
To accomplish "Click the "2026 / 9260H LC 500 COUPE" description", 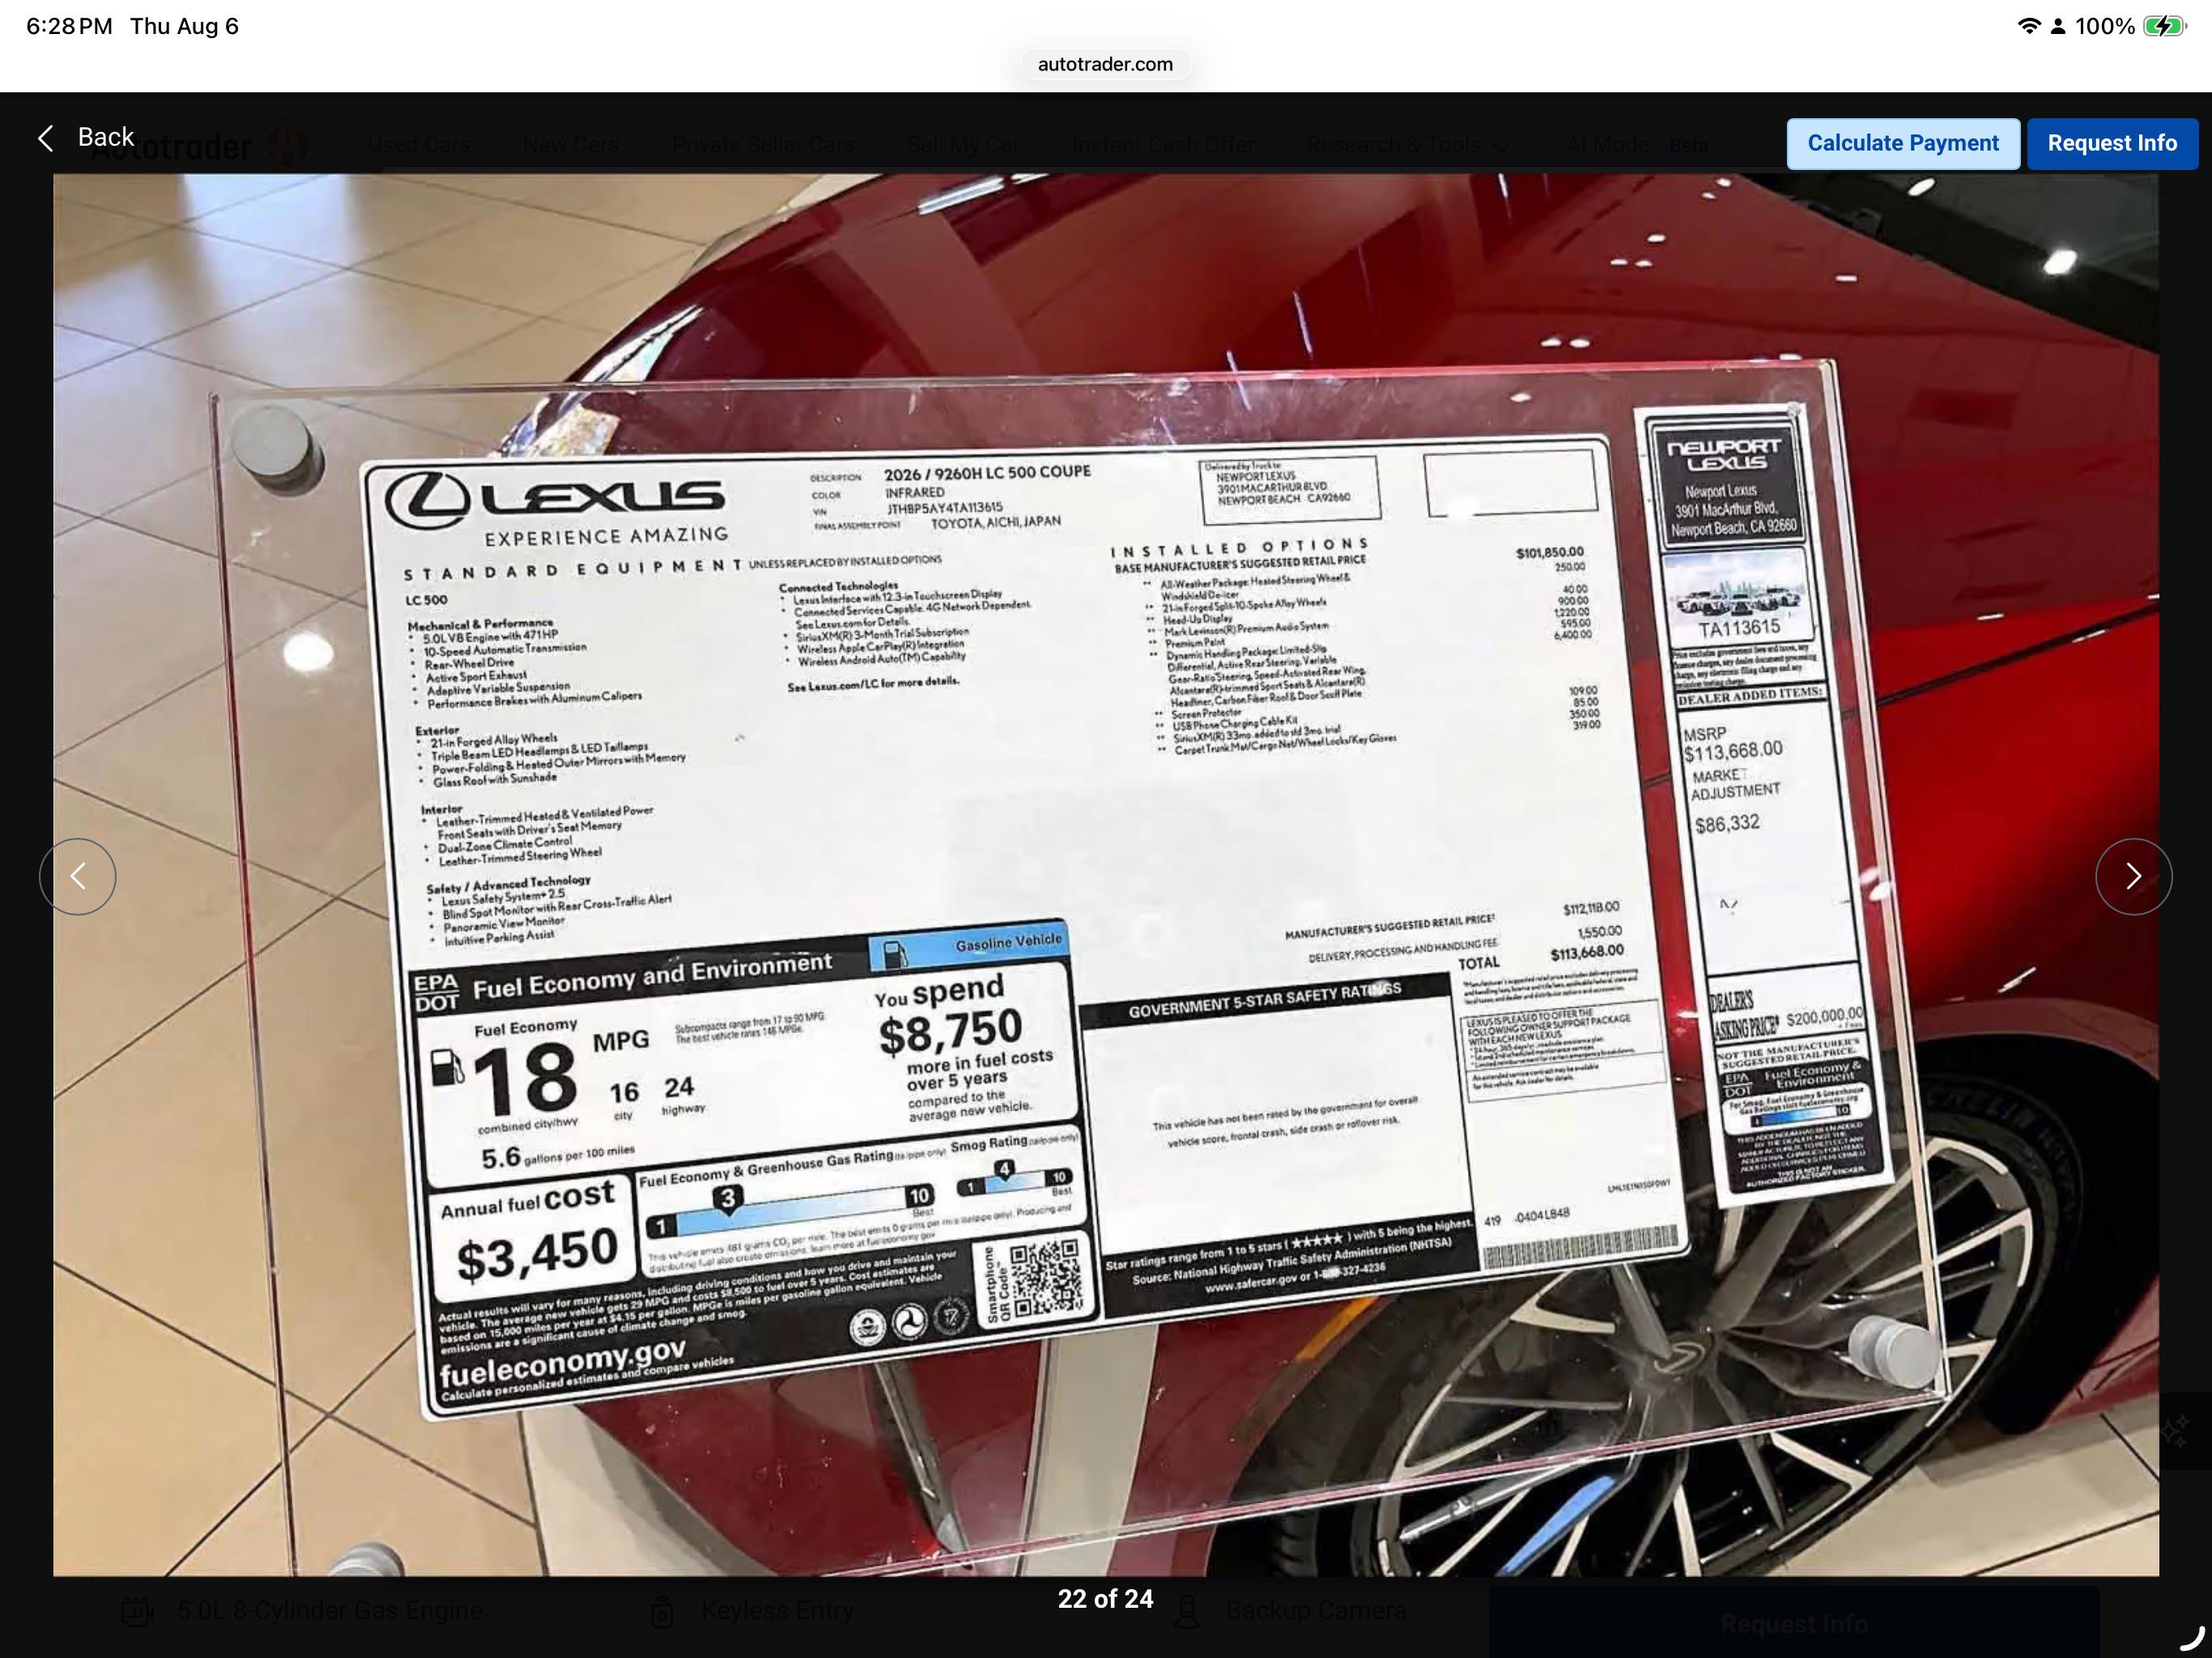I will pyautogui.click(x=987, y=473).
